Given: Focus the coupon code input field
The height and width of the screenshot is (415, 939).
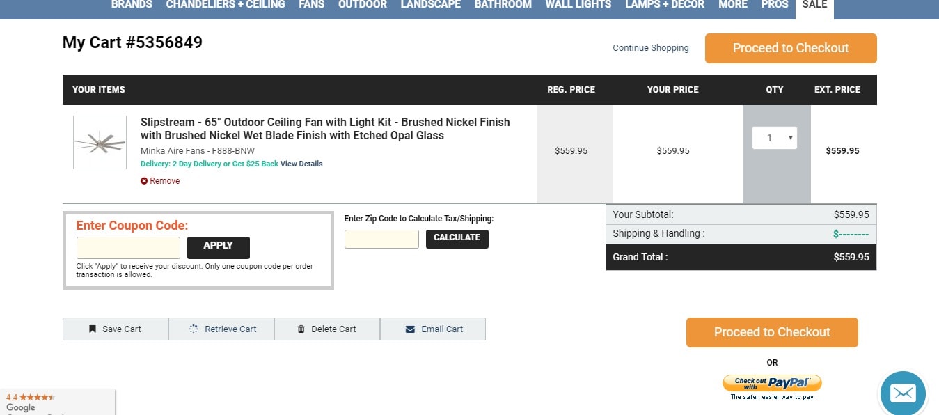Looking at the screenshot, I should click(128, 248).
